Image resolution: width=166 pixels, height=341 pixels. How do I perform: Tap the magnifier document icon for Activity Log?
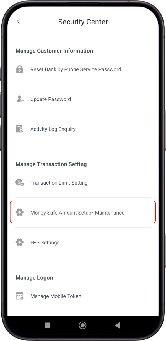point(20,129)
